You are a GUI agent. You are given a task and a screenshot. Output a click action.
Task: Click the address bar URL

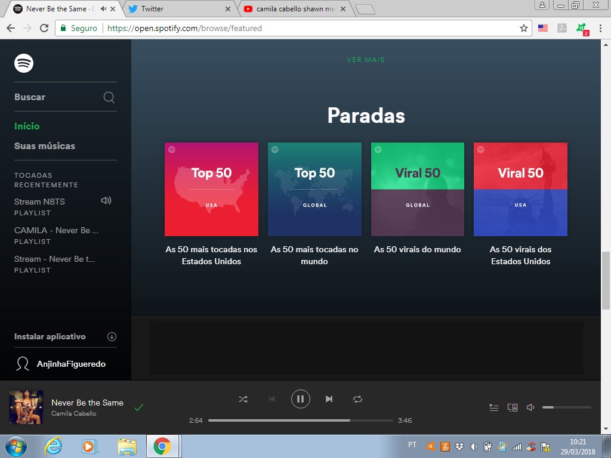[x=185, y=29]
